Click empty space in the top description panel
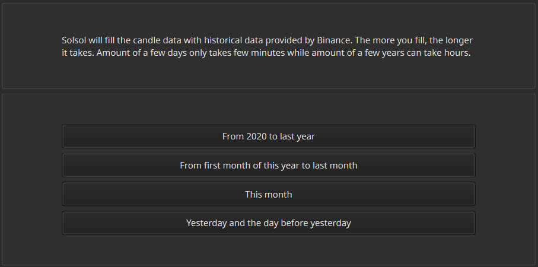538x267 pixels. tap(267, 74)
